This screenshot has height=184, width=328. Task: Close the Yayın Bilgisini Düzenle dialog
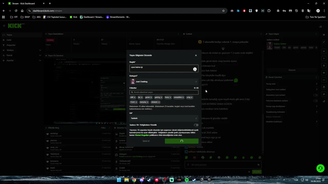pyautogui.click(x=196, y=55)
